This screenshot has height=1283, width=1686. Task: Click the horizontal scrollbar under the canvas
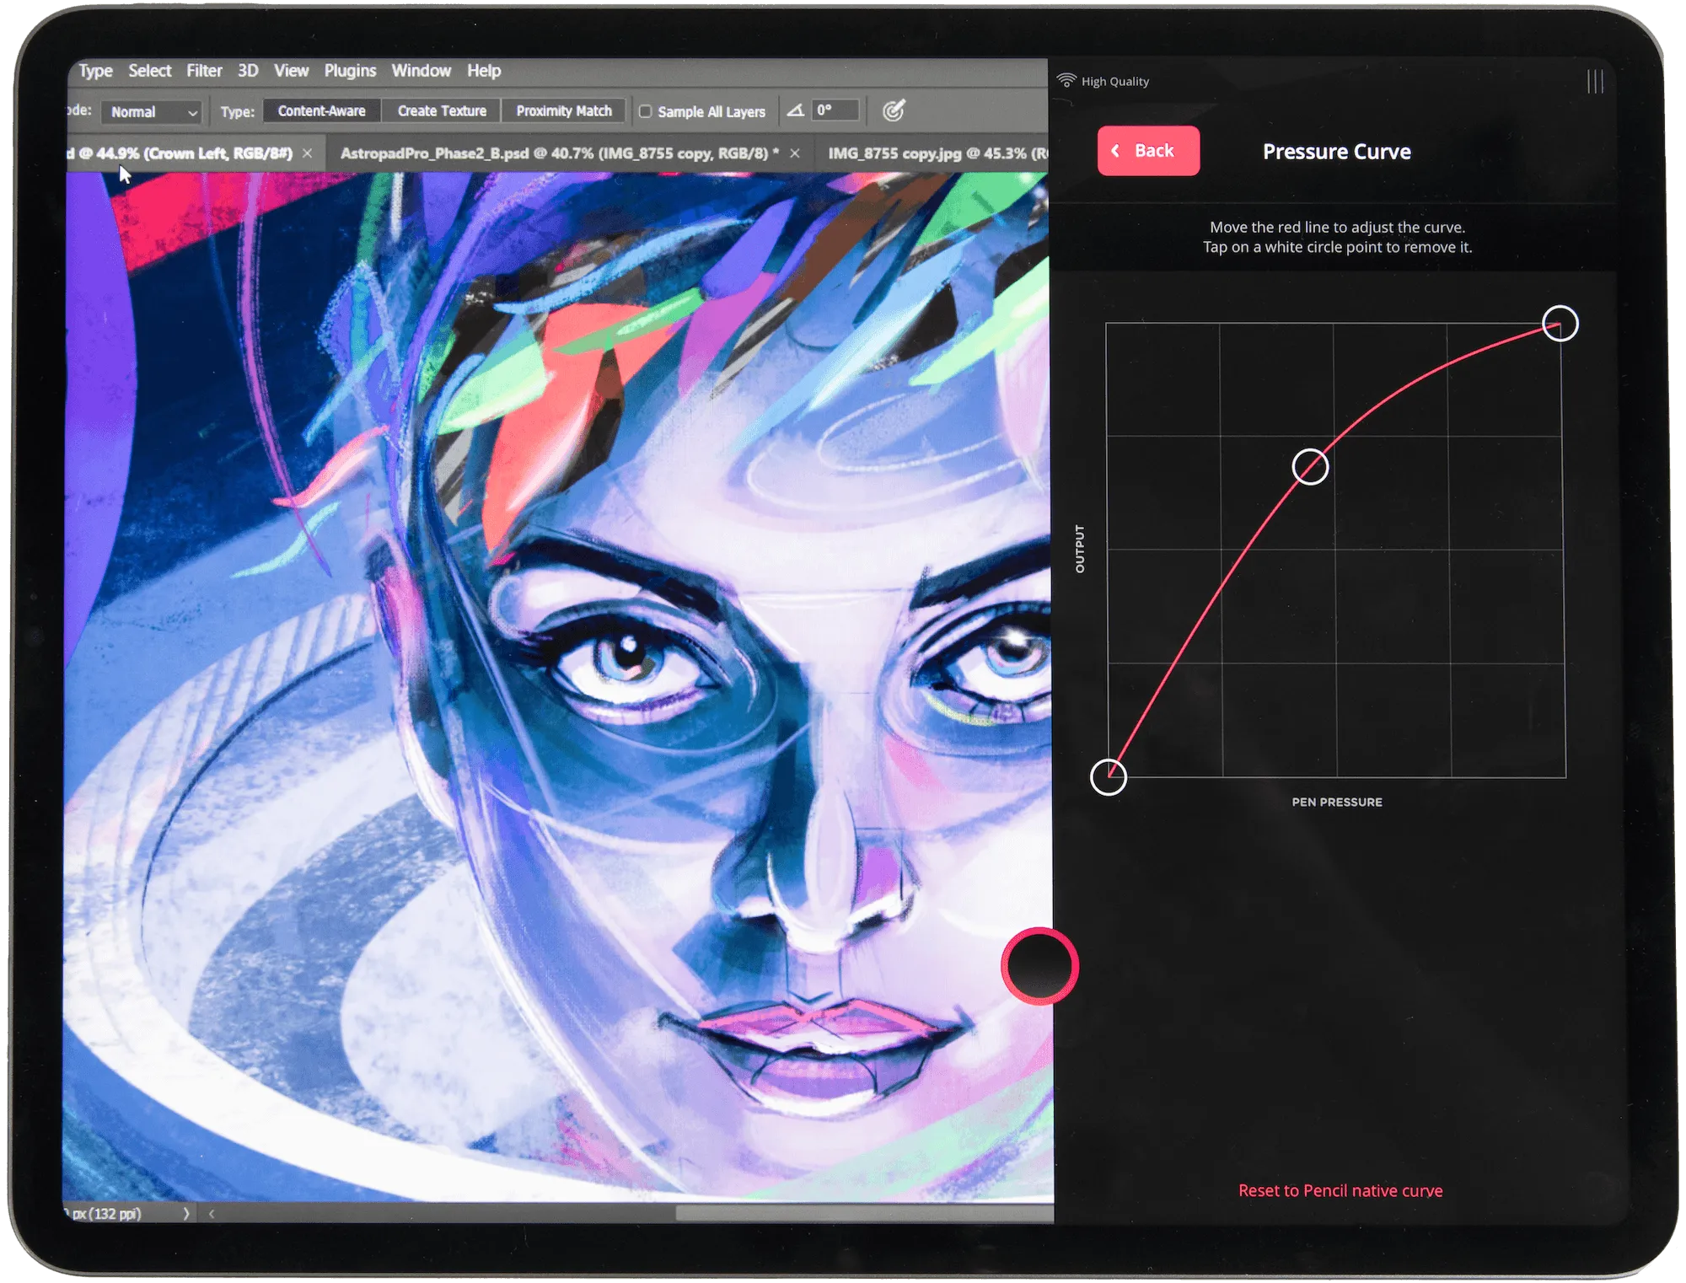coord(864,1214)
